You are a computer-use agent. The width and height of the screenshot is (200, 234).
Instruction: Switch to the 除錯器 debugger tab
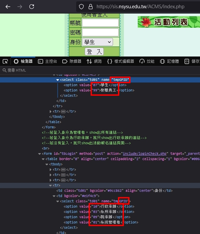(x=72, y=61)
